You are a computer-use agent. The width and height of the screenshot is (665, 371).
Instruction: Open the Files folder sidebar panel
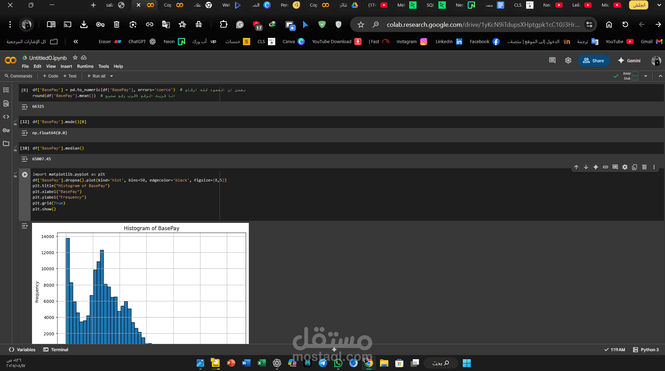pyautogui.click(x=6, y=144)
